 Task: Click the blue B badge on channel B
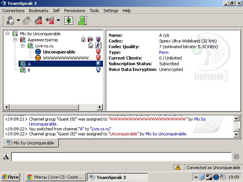pyautogui.click(x=98, y=70)
